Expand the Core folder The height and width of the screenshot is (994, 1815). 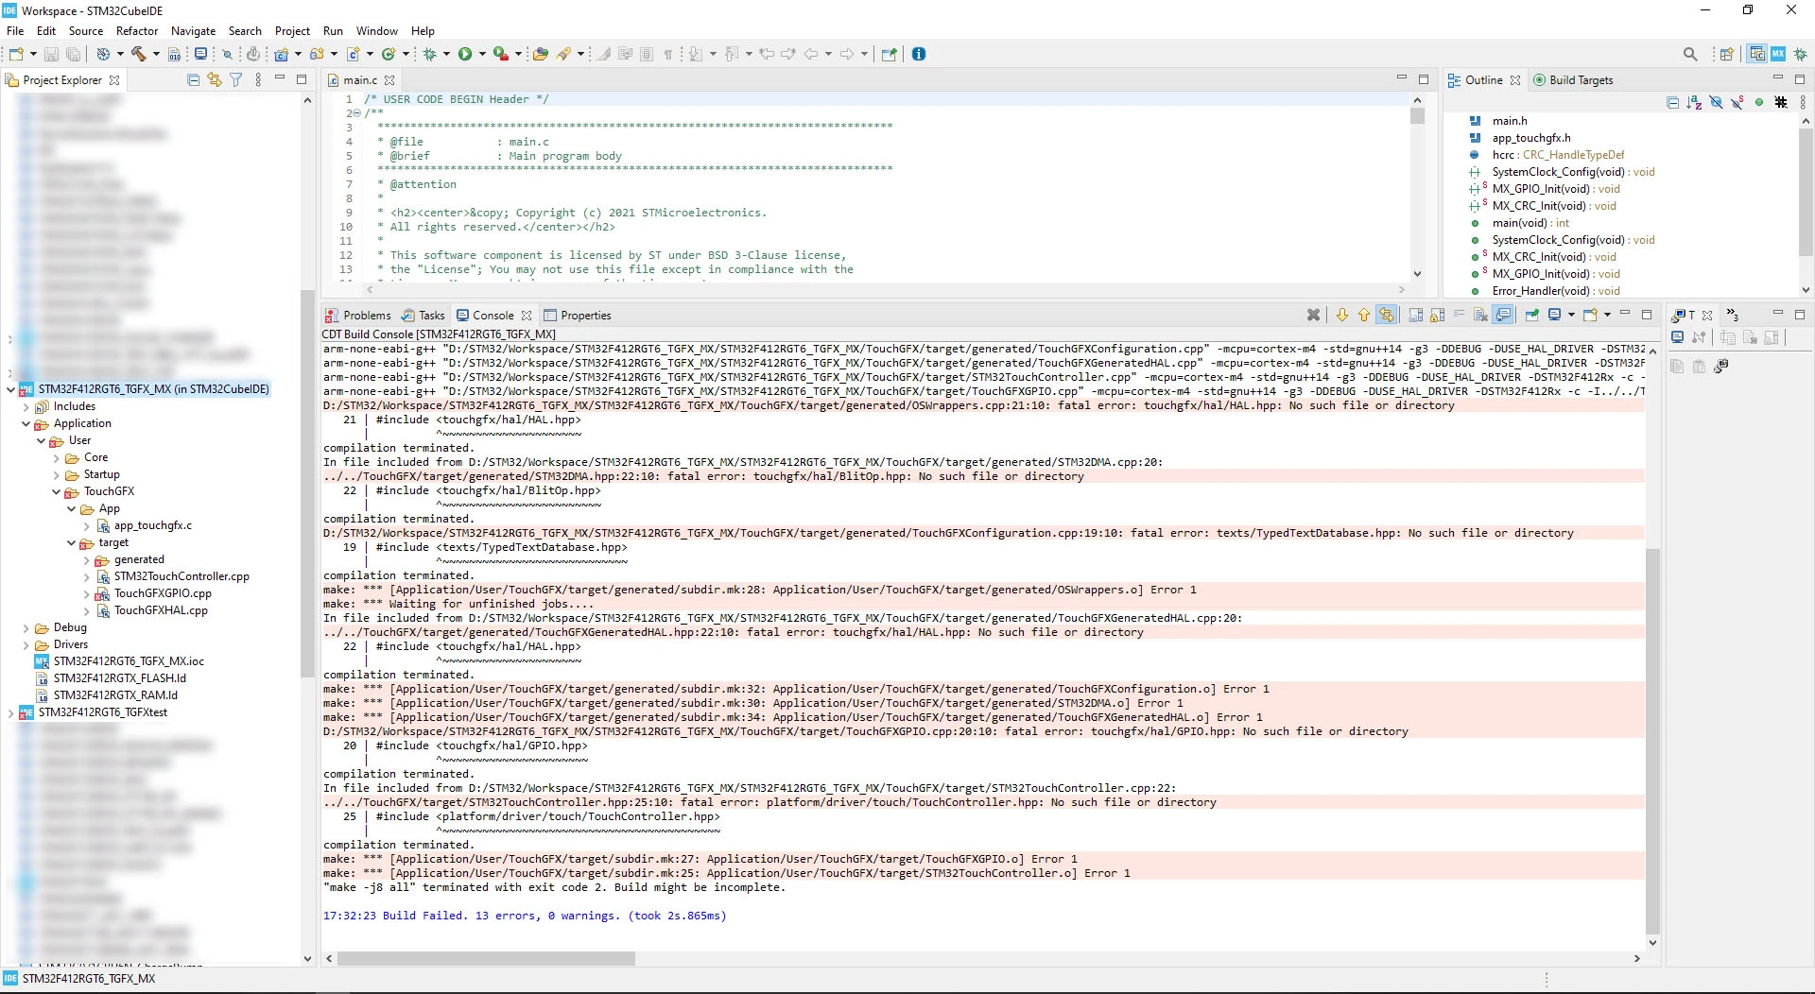click(x=56, y=457)
